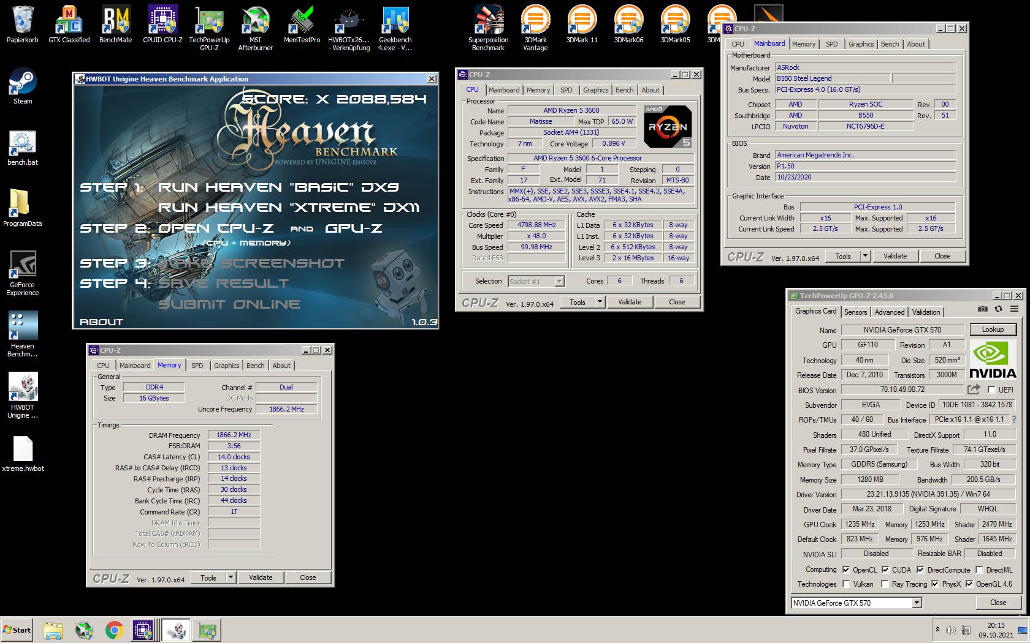Screen dimensions: 1030x643
Task: Toggle the DirectCompute checkbox
Action: [x=920, y=570]
